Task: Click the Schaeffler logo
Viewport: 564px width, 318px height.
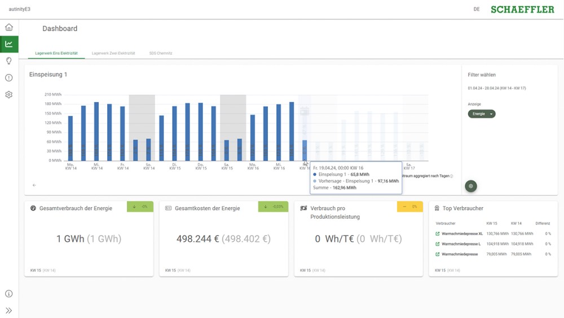Action: [522, 10]
